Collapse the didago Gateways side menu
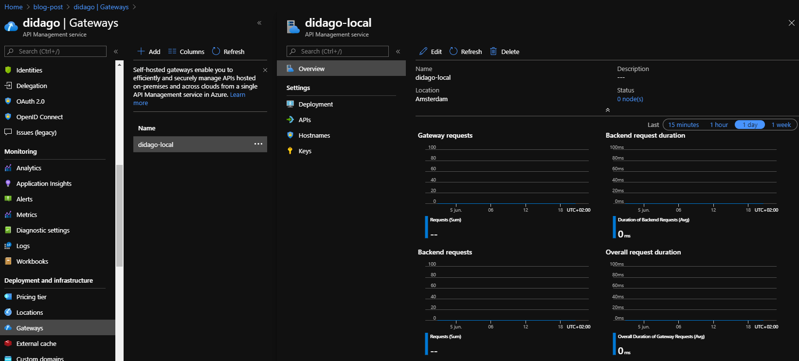799x361 pixels. pyautogui.click(x=116, y=52)
